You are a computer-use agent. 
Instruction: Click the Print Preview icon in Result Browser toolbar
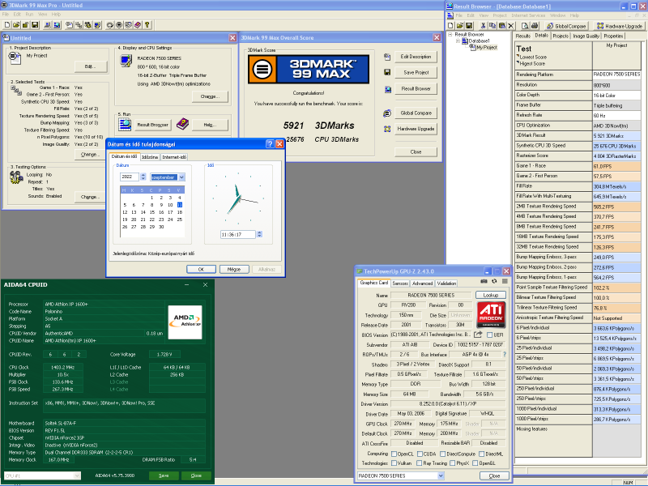pyautogui.click(x=525, y=26)
